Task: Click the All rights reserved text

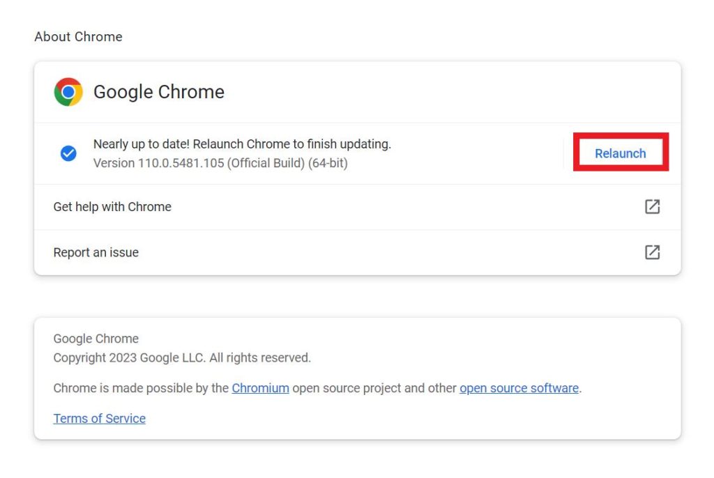Action: tap(260, 357)
